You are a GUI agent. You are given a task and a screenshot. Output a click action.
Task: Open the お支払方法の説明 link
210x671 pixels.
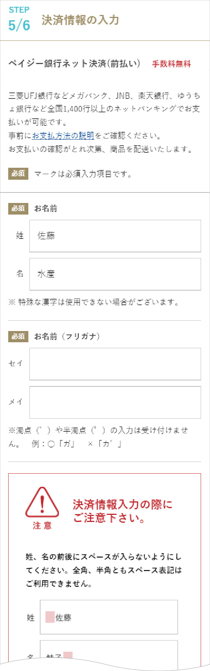(x=63, y=136)
